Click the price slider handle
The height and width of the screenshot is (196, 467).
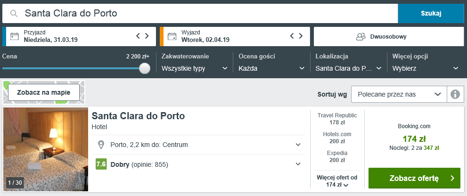pos(145,68)
